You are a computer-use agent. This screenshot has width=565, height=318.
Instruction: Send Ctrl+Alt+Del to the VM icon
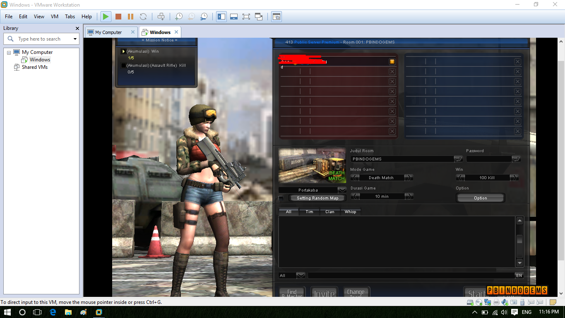coord(161,17)
